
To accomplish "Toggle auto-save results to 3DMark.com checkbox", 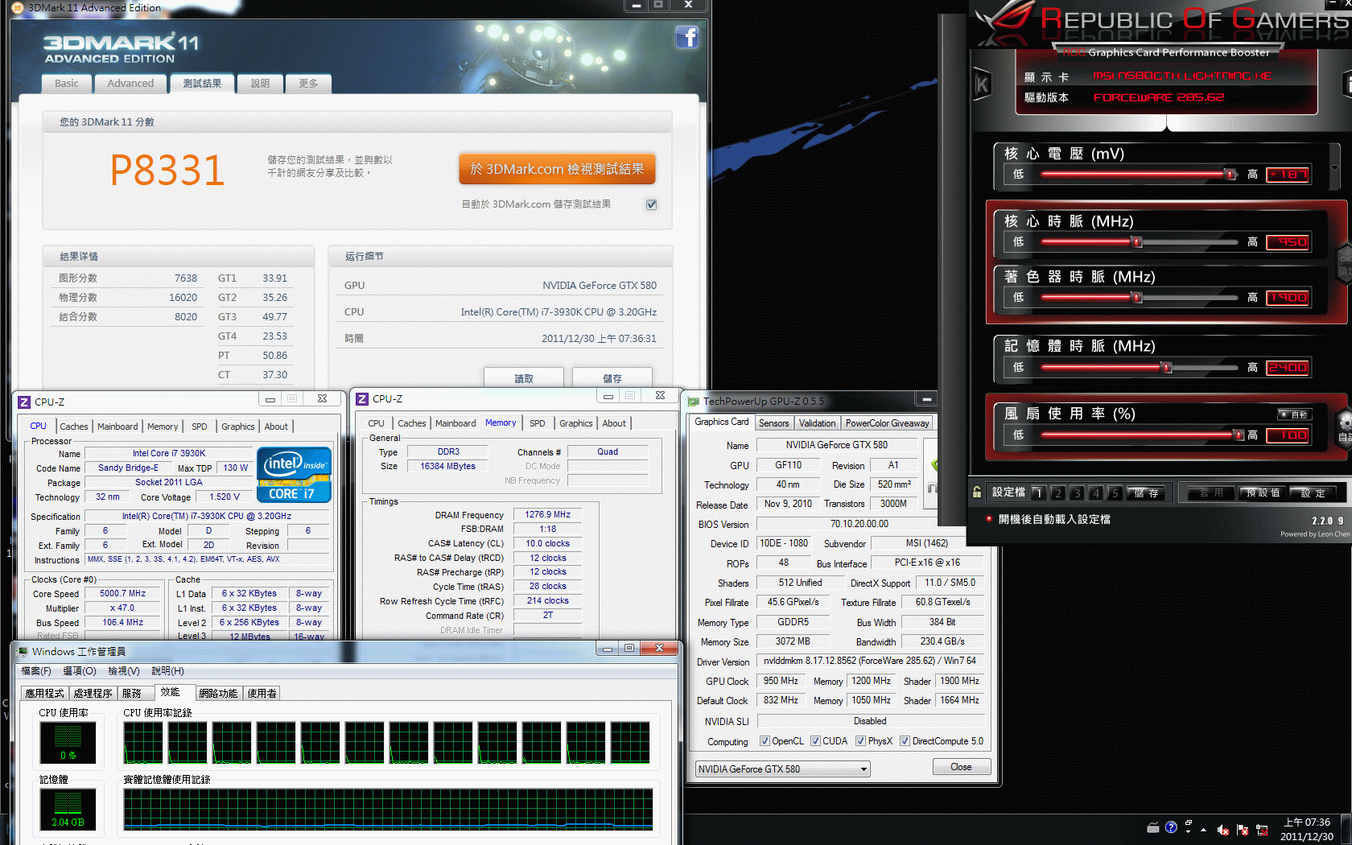I will coord(651,204).
